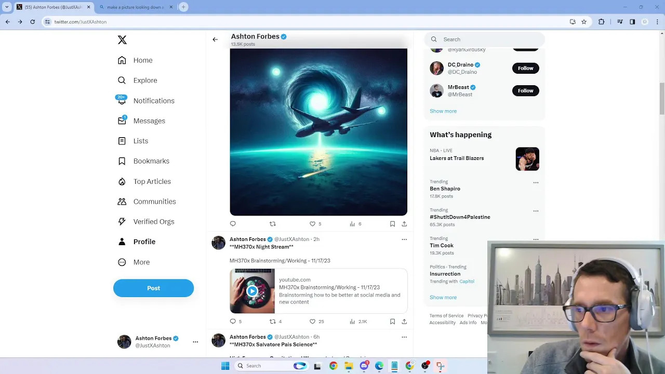Open the Bookmarks menu item

(151, 161)
